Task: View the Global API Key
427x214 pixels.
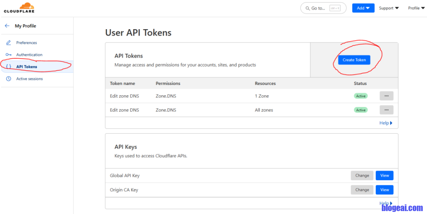Action: (x=384, y=176)
